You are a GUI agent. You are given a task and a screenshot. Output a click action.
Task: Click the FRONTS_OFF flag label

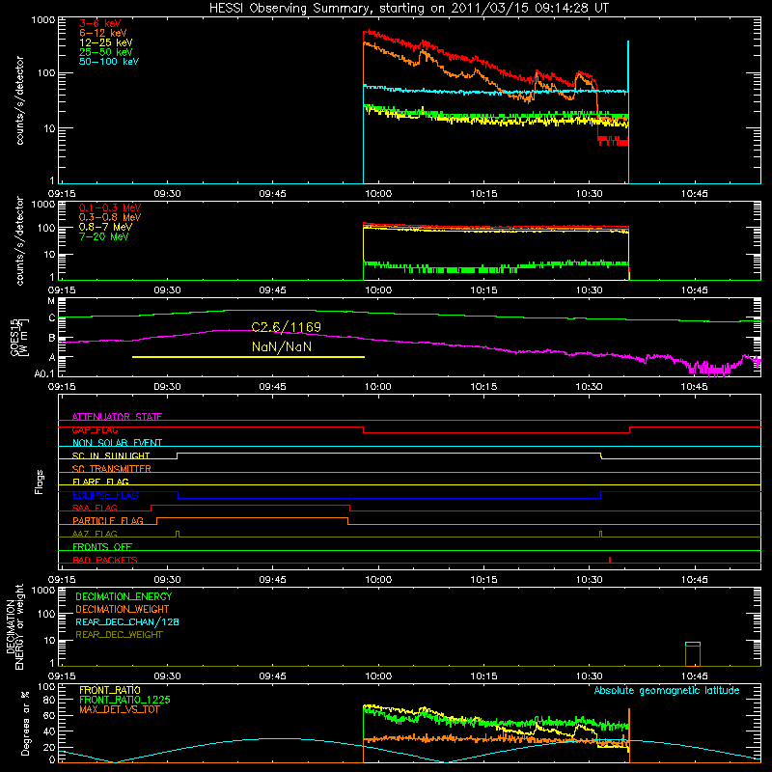pos(102,547)
